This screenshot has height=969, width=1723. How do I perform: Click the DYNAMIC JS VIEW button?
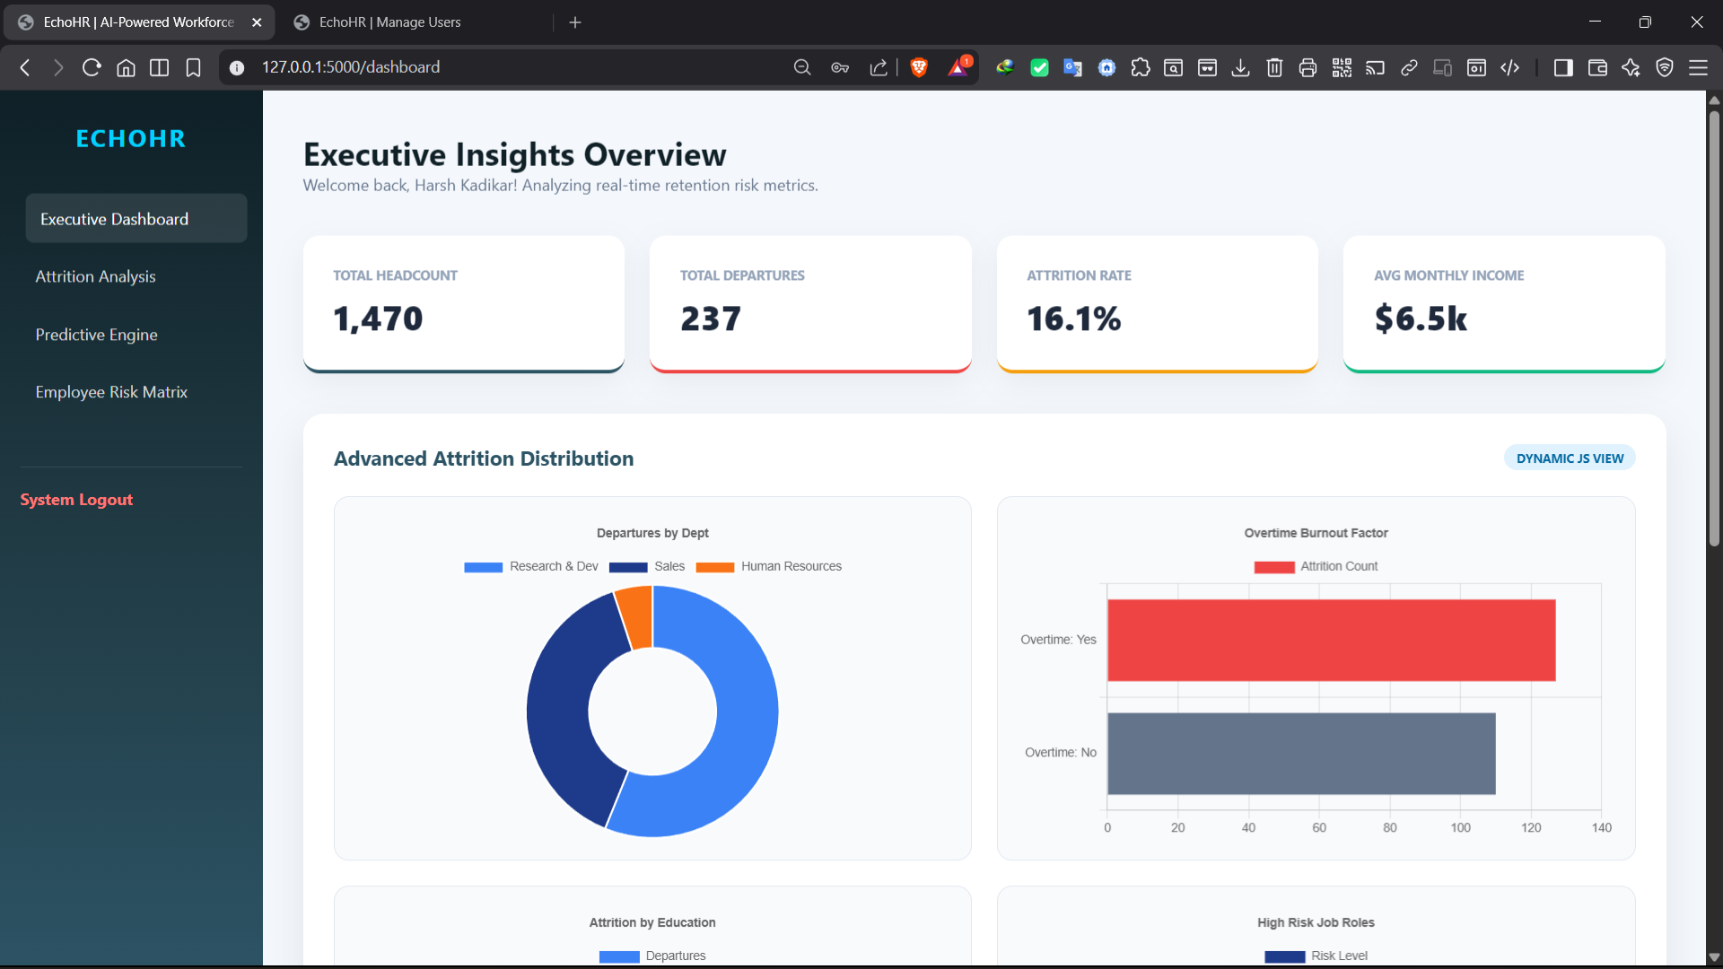(x=1568, y=458)
